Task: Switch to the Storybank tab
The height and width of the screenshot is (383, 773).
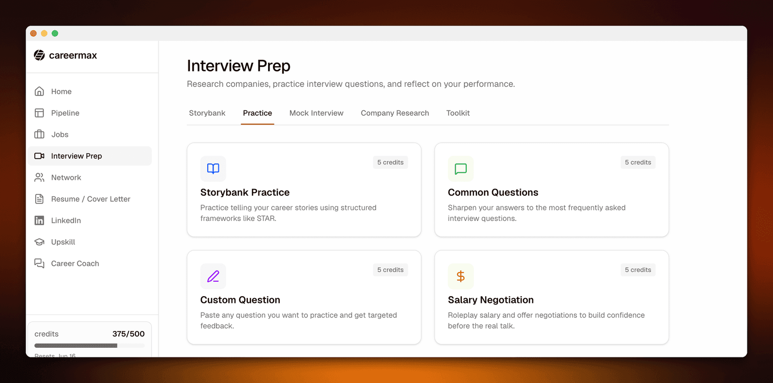Action: pos(207,113)
